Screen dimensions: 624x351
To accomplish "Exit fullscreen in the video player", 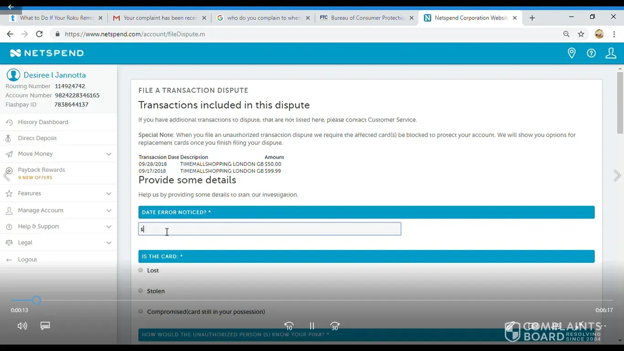I will pyautogui.click(x=579, y=326).
